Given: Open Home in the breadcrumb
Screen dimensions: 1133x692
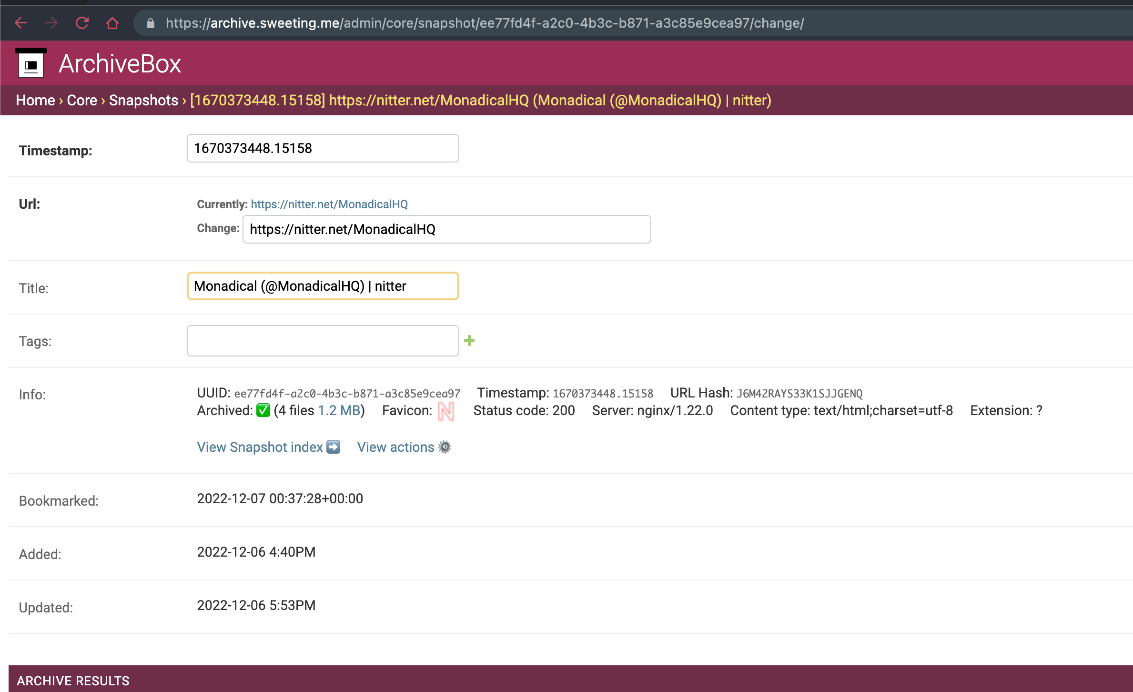Looking at the screenshot, I should (35, 100).
